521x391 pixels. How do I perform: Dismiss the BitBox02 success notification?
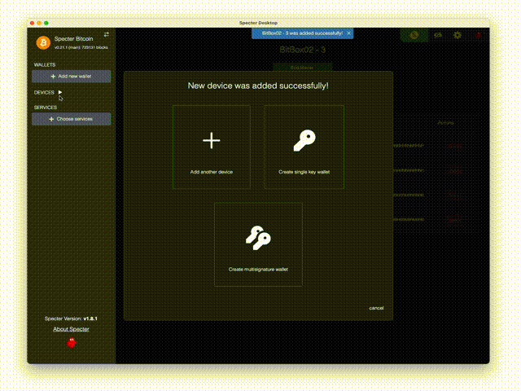(x=348, y=33)
